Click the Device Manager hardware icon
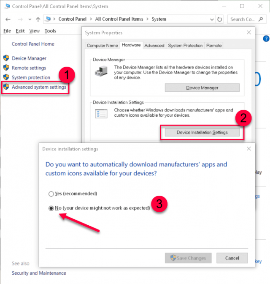 point(101,71)
